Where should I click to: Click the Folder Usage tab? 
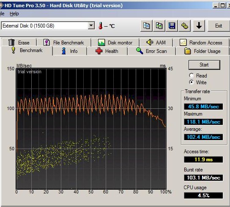pos(203,51)
